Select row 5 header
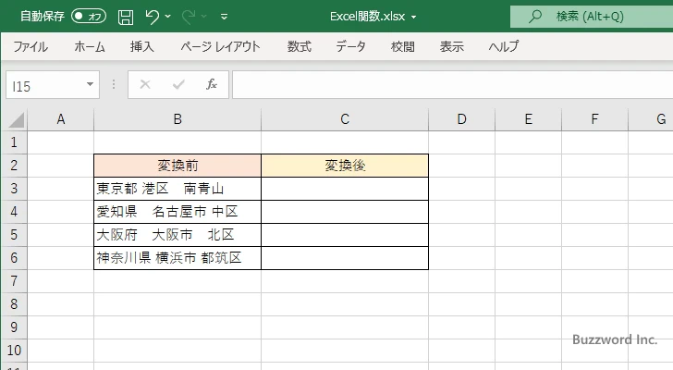This screenshot has width=673, height=370. click(14, 235)
